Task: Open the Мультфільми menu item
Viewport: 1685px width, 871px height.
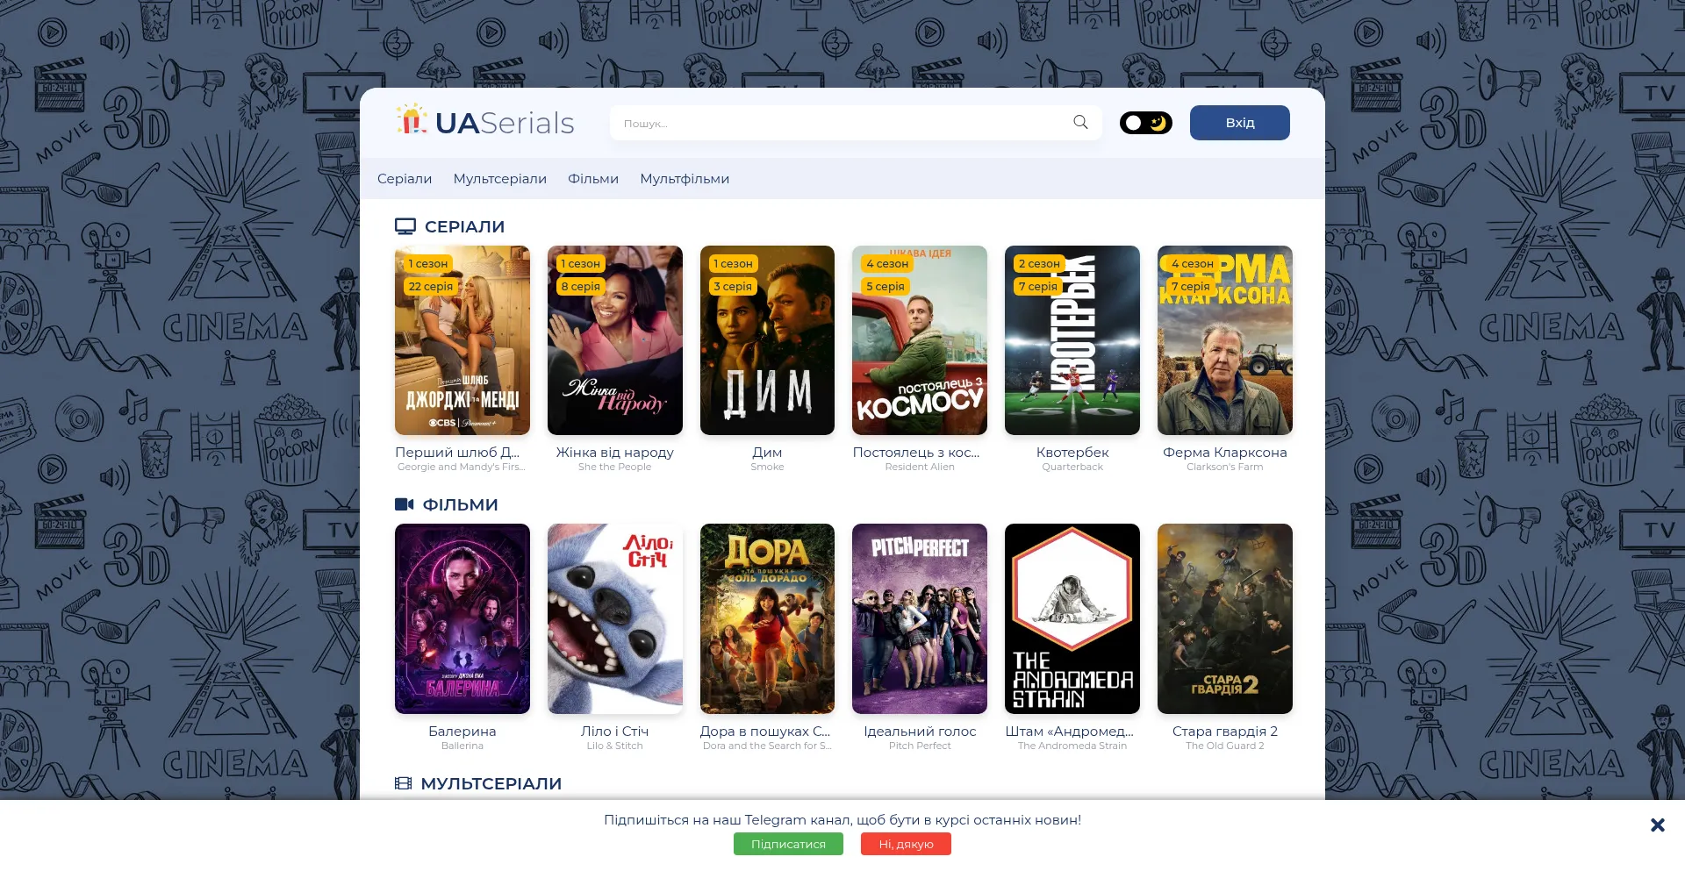Action: pyautogui.click(x=684, y=179)
